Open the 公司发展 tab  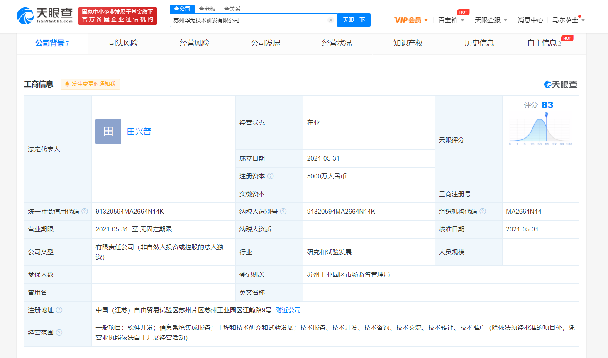[x=266, y=43]
